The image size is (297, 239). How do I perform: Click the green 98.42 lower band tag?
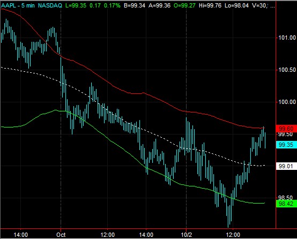[x=286, y=204]
